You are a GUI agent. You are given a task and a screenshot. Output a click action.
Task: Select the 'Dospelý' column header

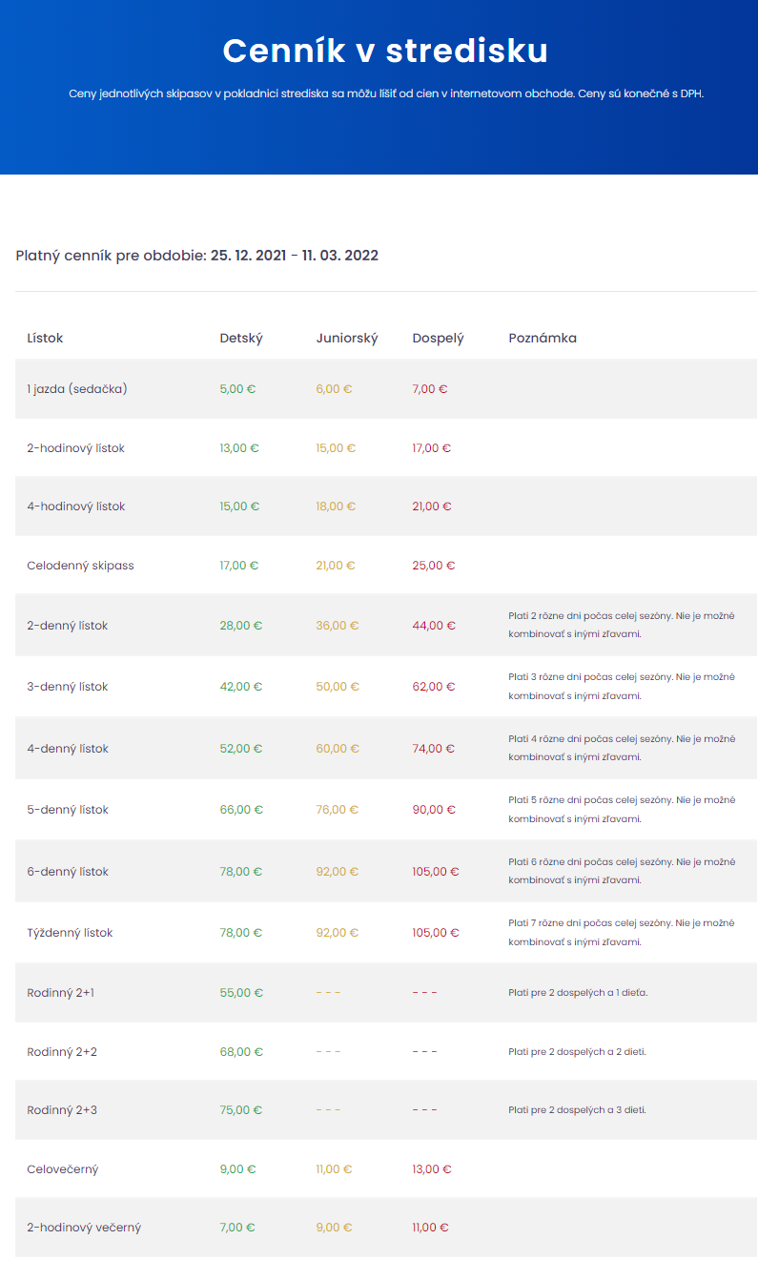(438, 338)
